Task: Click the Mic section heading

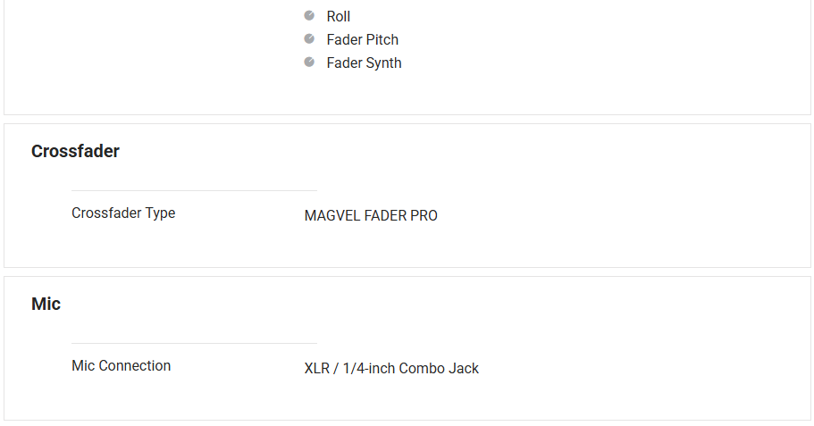Action: click(46, 304)
